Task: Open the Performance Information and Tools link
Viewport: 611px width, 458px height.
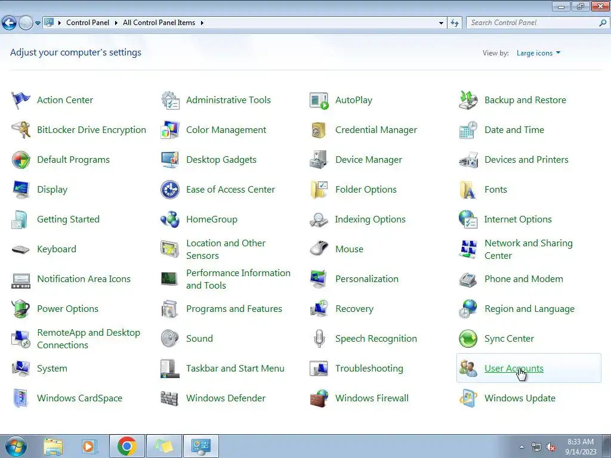Action: pyautogui.click(x=239, y=279)
